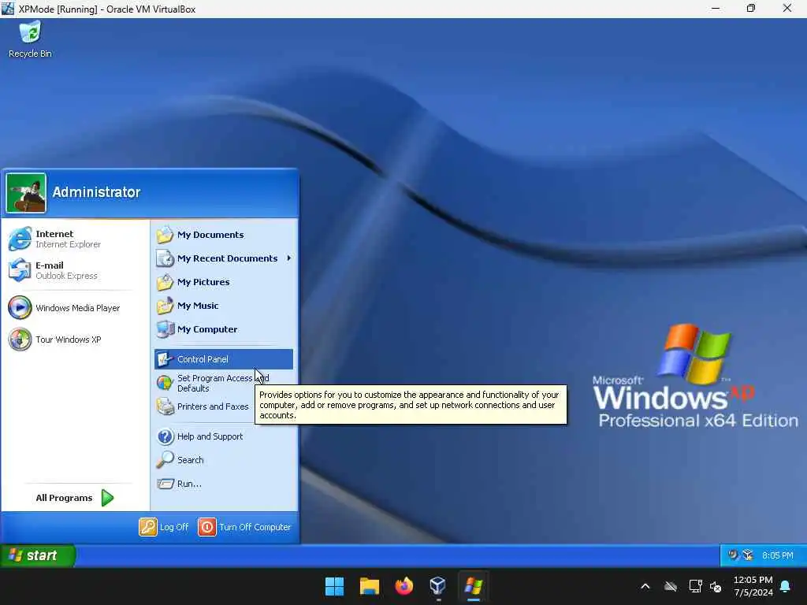Open host clock showing 12:05 PM

point(753,586)
